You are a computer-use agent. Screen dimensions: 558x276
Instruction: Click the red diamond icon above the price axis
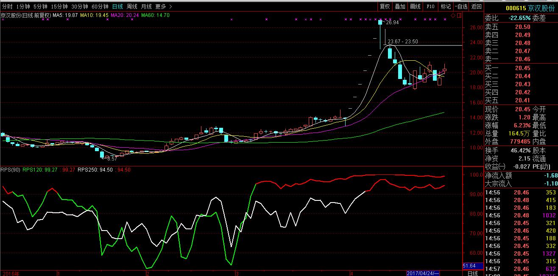pos(453,16)
